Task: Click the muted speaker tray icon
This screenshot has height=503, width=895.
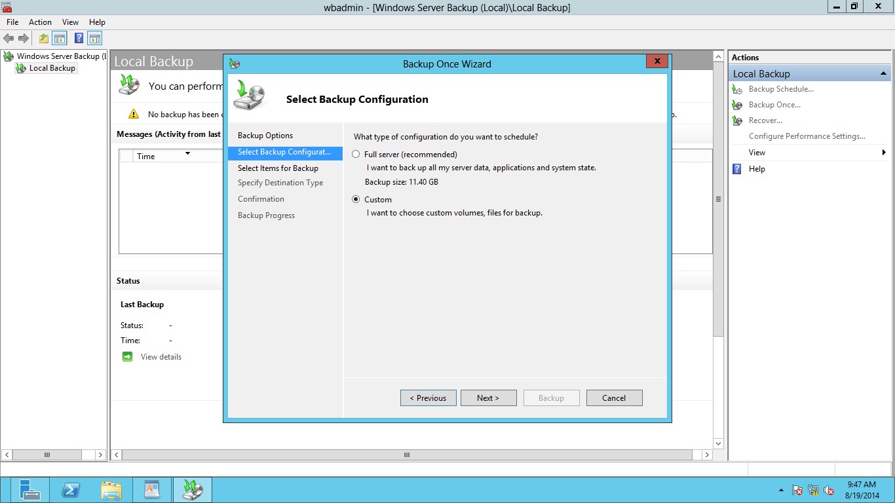Action: pyautogui.click(x=829, y=490)
